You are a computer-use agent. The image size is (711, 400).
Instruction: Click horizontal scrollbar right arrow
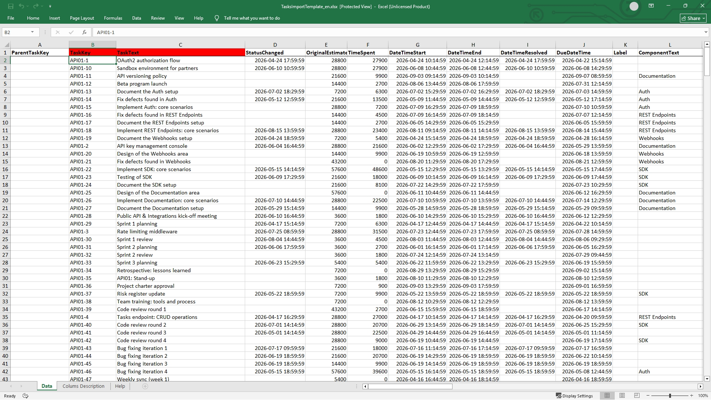(700, 386)
